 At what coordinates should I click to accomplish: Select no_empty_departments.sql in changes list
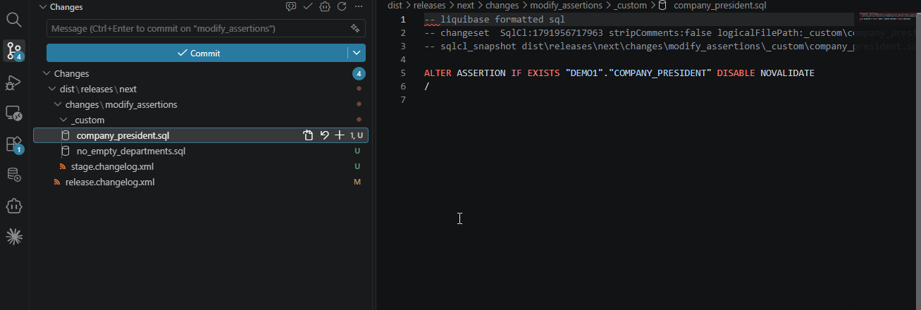tap(130, 151)
